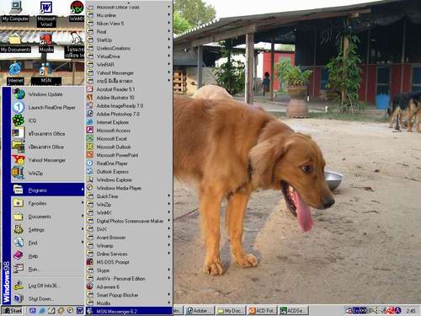The width and height of the screenshot is (421, 316).
Task: Open Mozilla desktop shortcut
Action: click(46, 43)
